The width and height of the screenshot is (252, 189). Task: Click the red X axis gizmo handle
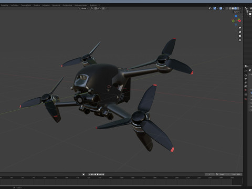[239, 20]
